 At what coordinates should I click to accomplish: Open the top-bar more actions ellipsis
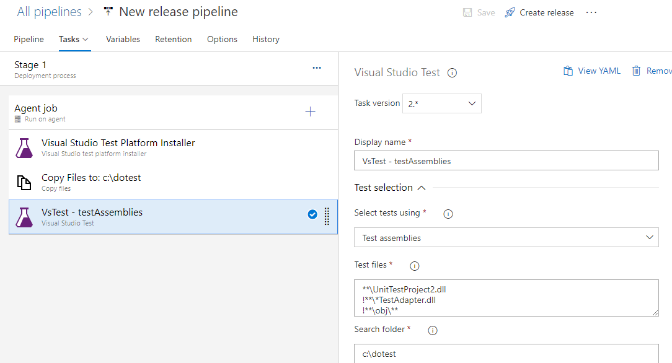tap(591, 12)
